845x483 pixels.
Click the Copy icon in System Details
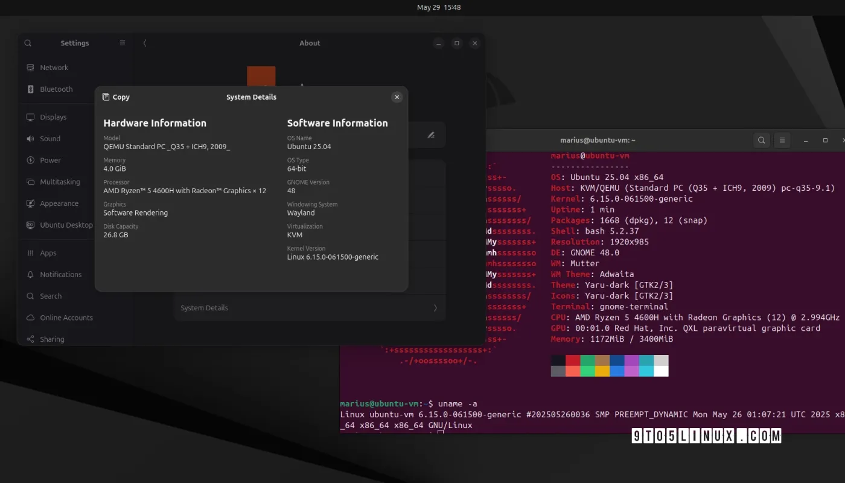(106, 97)
